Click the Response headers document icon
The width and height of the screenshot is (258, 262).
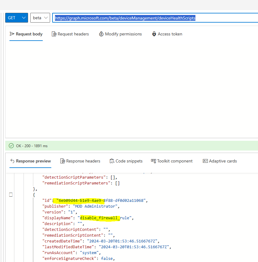point(63,161)
